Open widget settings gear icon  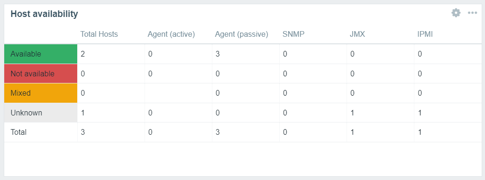point(456,13)
